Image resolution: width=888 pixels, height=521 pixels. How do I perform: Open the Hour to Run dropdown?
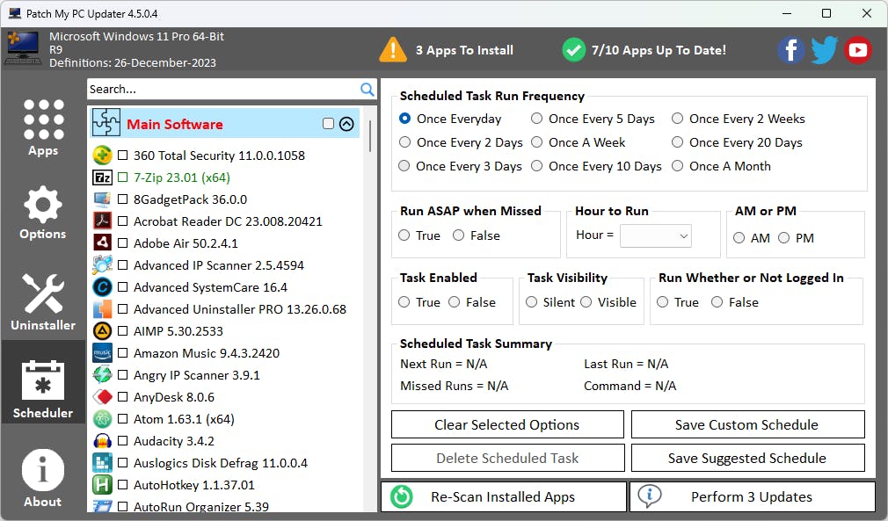click(655, 235)
